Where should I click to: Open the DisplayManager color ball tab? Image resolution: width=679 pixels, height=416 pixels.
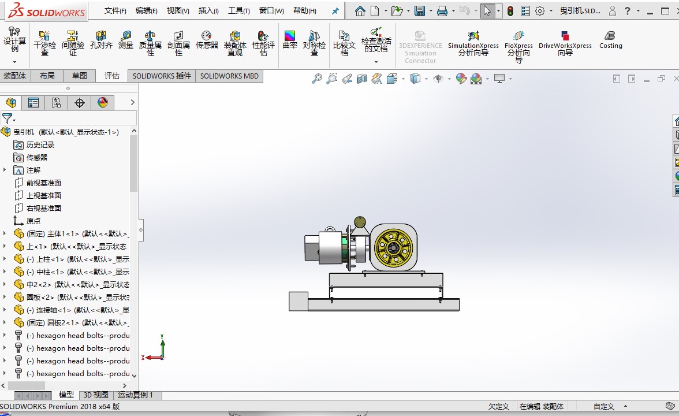pyautogui.click(x=103, y=103)
